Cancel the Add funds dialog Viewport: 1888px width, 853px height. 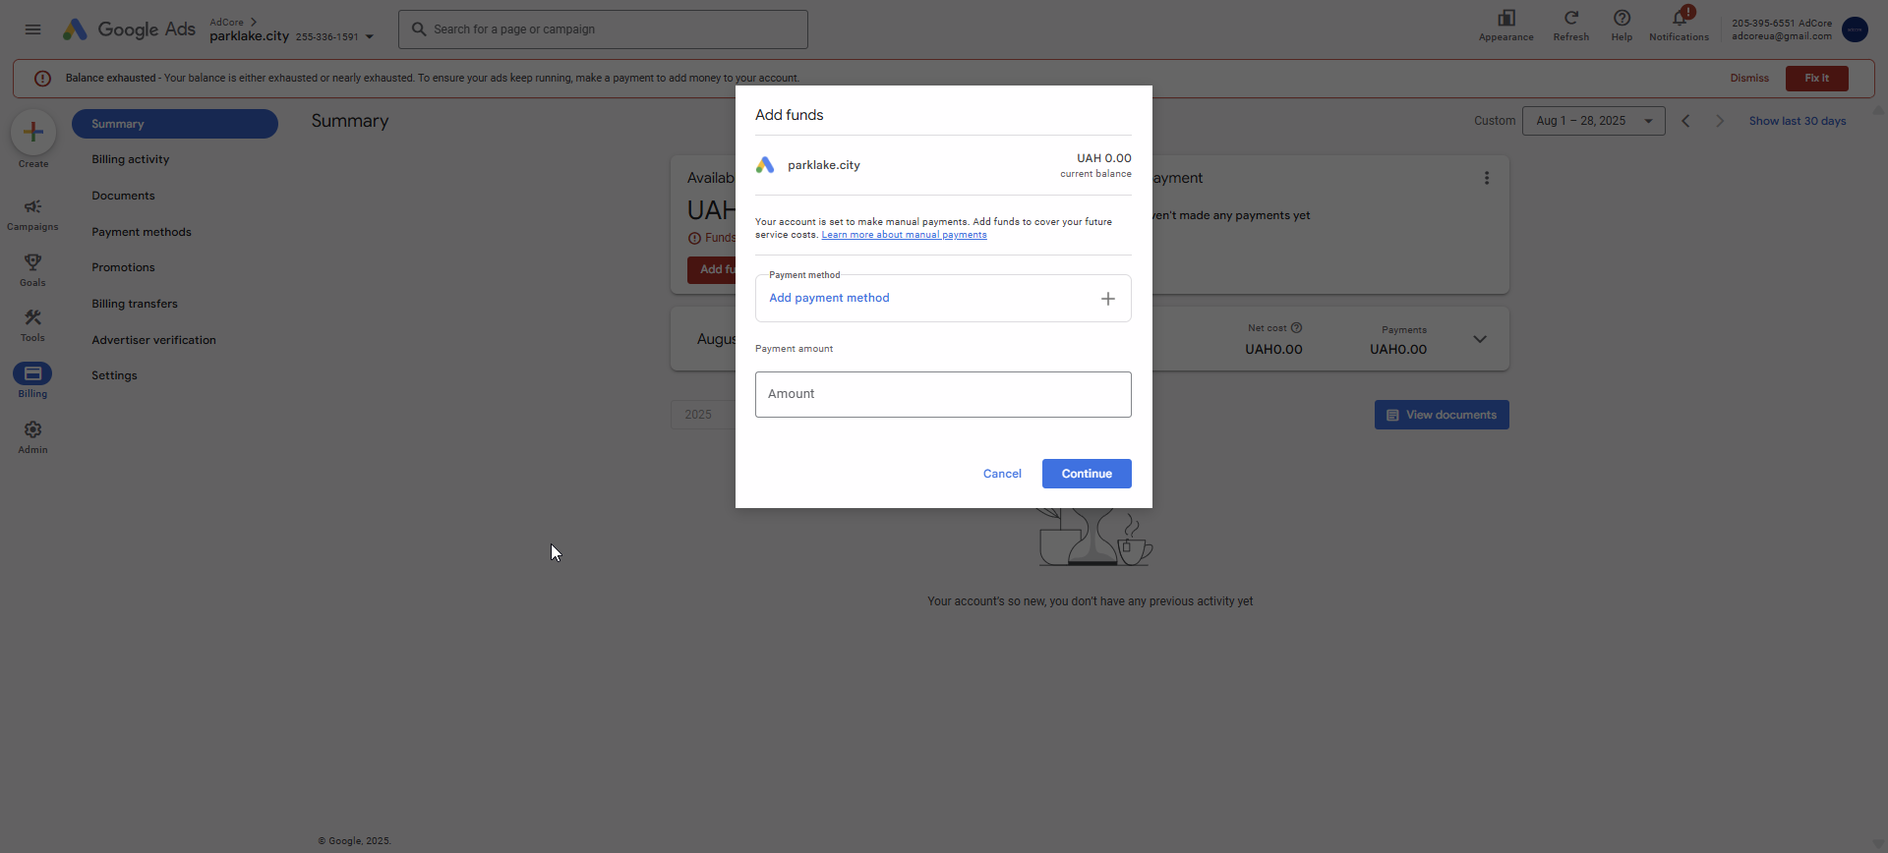point(1002,474)
